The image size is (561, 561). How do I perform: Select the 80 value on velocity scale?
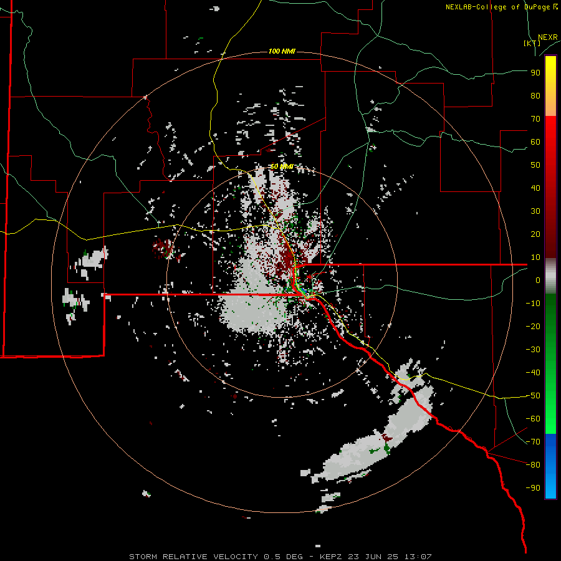click(x=535, y=95)
